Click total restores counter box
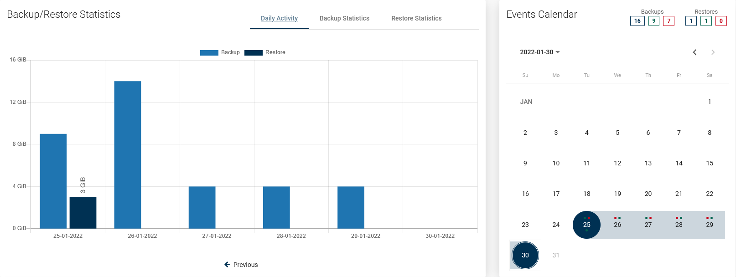This screenshot has width=736, height=277. (x=691, y=21)
